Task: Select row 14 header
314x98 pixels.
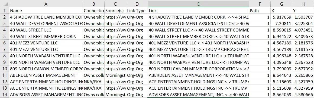Action: click(x=4, y=94)
